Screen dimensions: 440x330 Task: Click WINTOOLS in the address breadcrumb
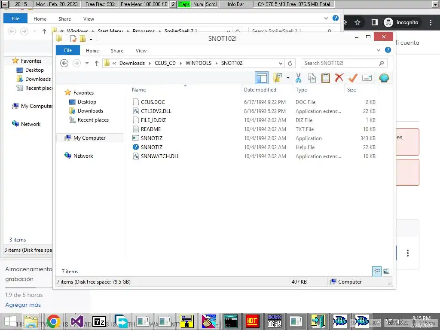pyautogui.click(x=199, y=63)
